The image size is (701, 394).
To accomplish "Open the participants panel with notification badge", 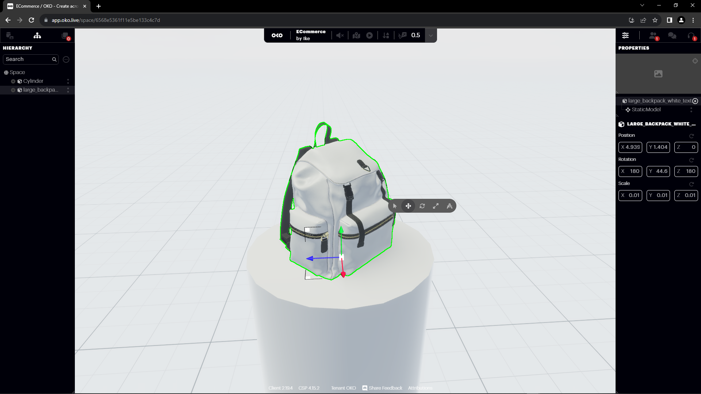I will (653, 35).
